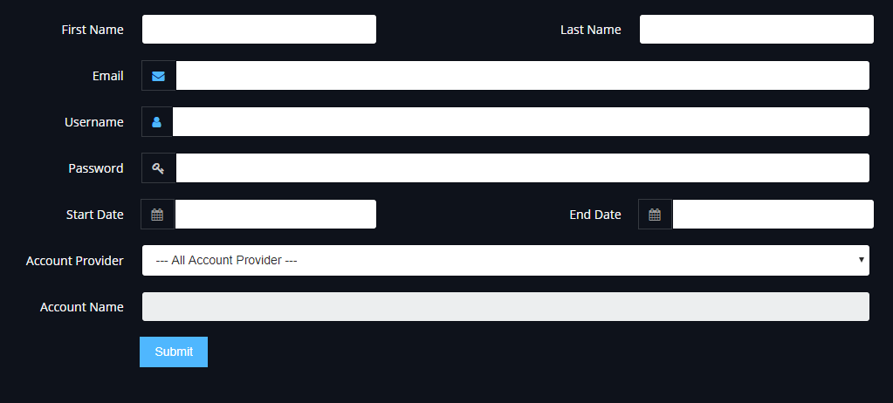Open the Start Date calendar icon
This screenshot has width=893, height=403.
[157, 215]
